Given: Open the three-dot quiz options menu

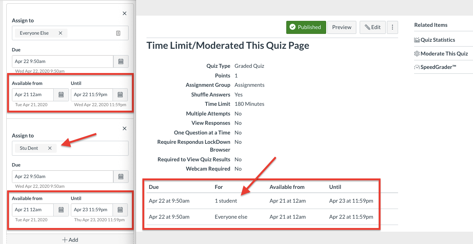Looking at the screenshot, I should [x=392, y=27].
